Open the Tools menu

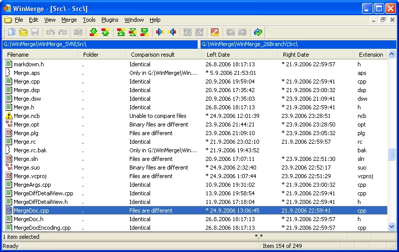89,20
